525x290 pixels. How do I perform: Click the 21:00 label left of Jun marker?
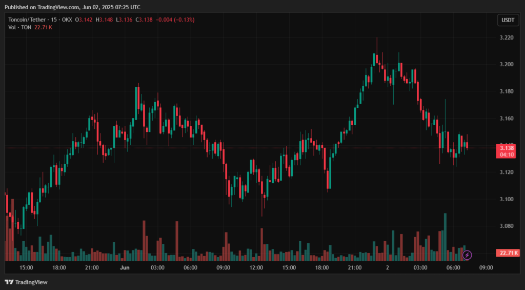pos(92,267)
